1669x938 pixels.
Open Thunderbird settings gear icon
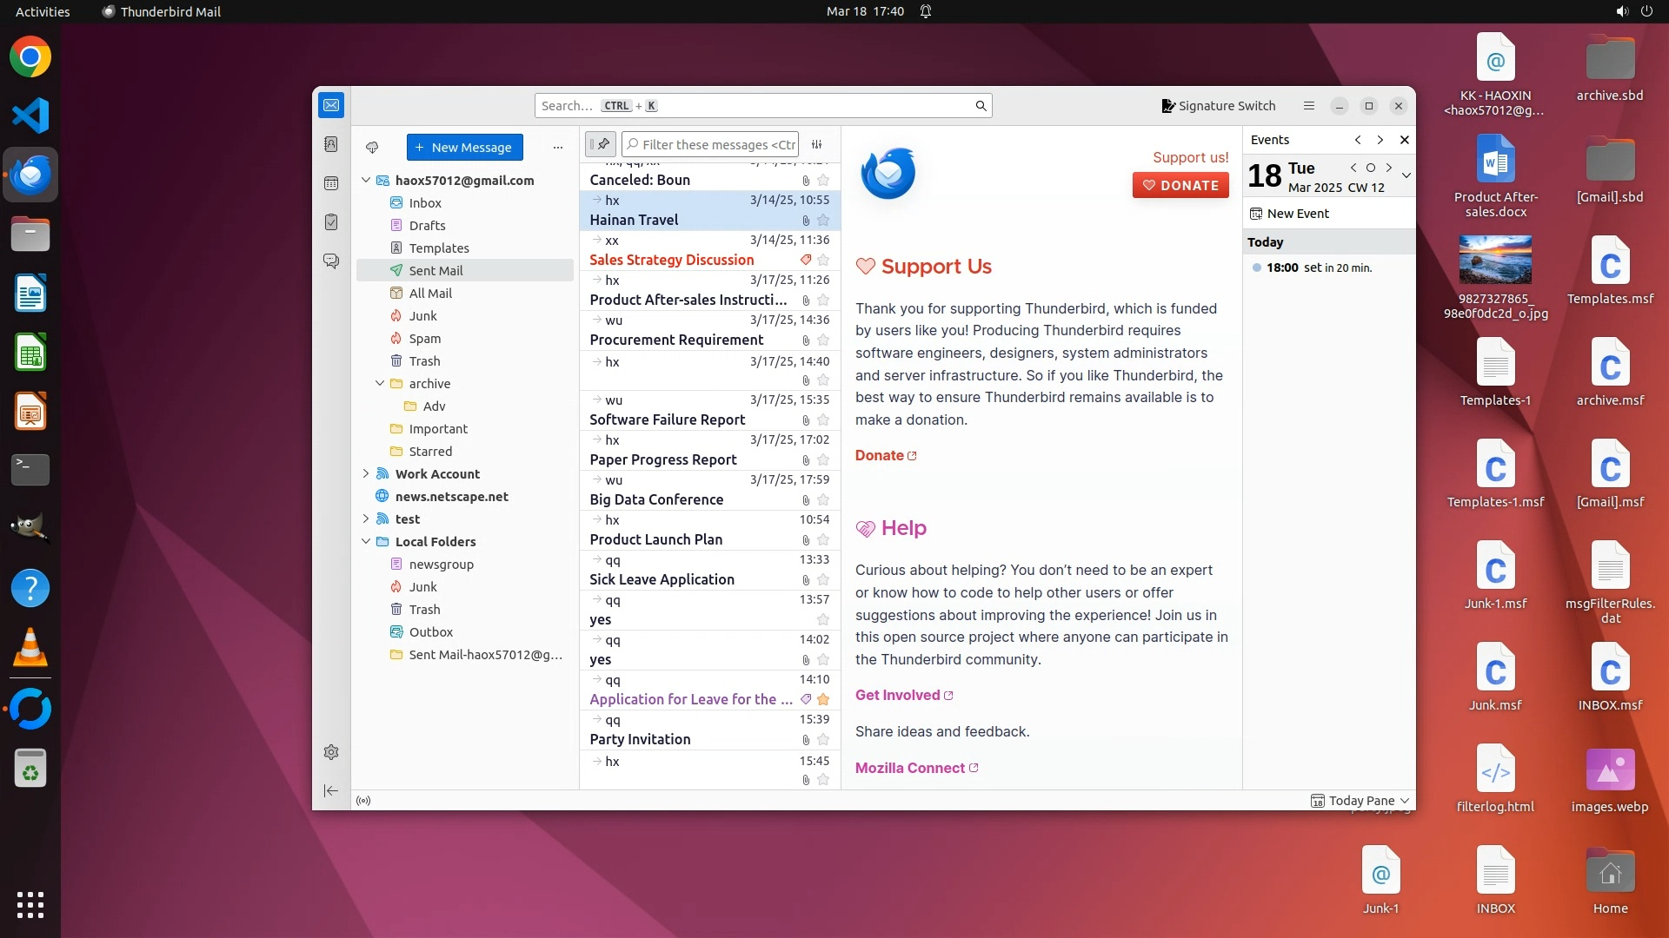[x=331, y=752]
